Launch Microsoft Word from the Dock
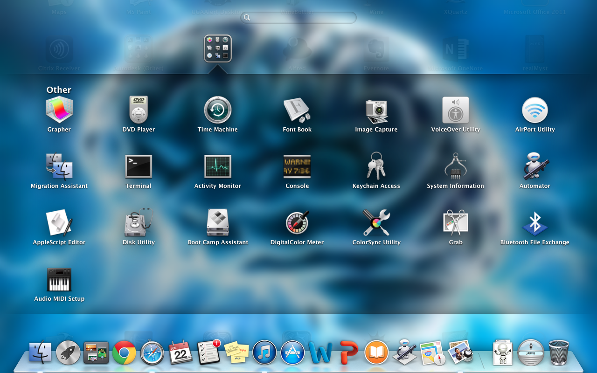This screenshot has width=597, height=373. (320, 353)
